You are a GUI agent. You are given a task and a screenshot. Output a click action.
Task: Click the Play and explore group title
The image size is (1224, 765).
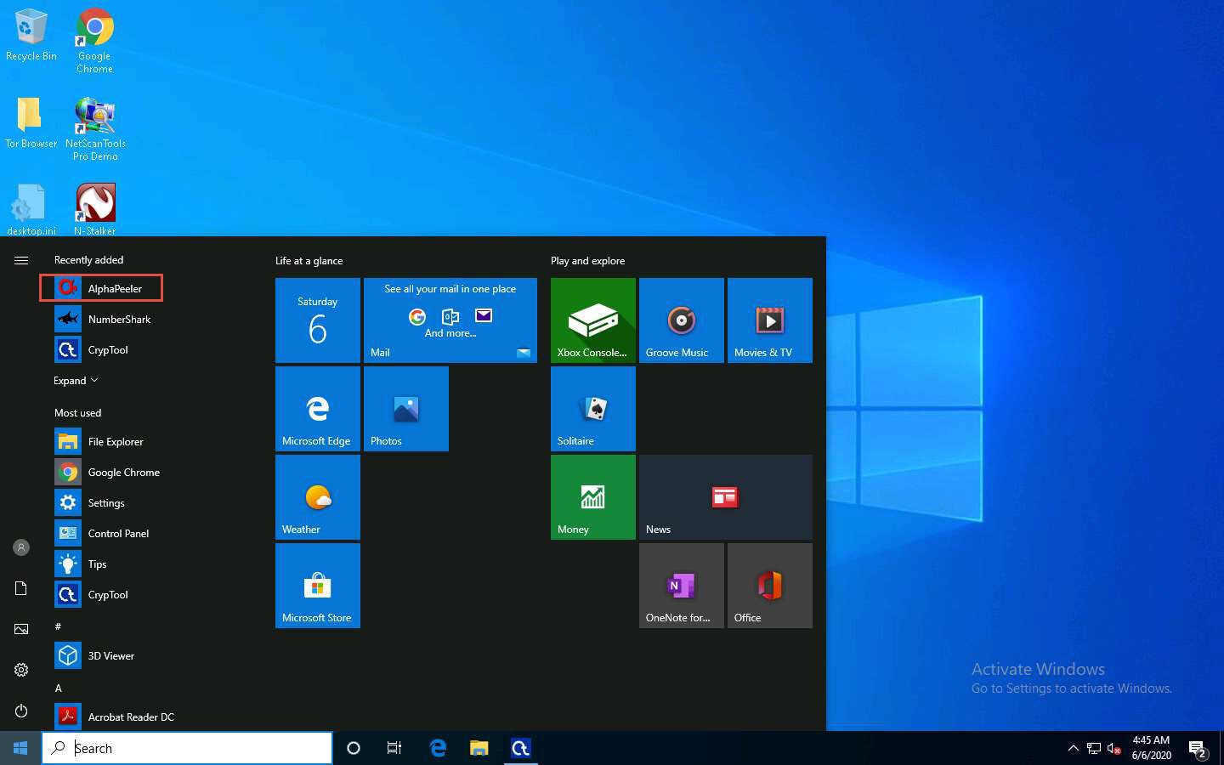587,261
